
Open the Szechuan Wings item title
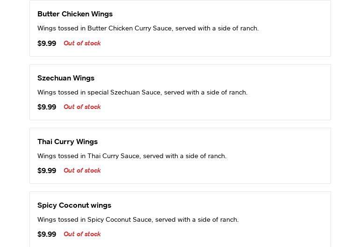coord(66,78)
